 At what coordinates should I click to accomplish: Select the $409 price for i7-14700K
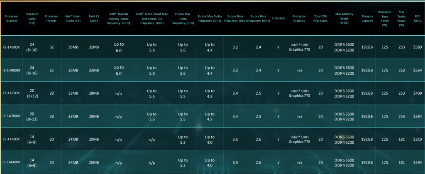pyautogui.click(x=418, y=93)
